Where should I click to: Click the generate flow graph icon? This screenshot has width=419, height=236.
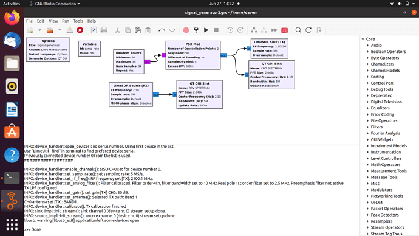pyautogui.click(x=196, y=30)
